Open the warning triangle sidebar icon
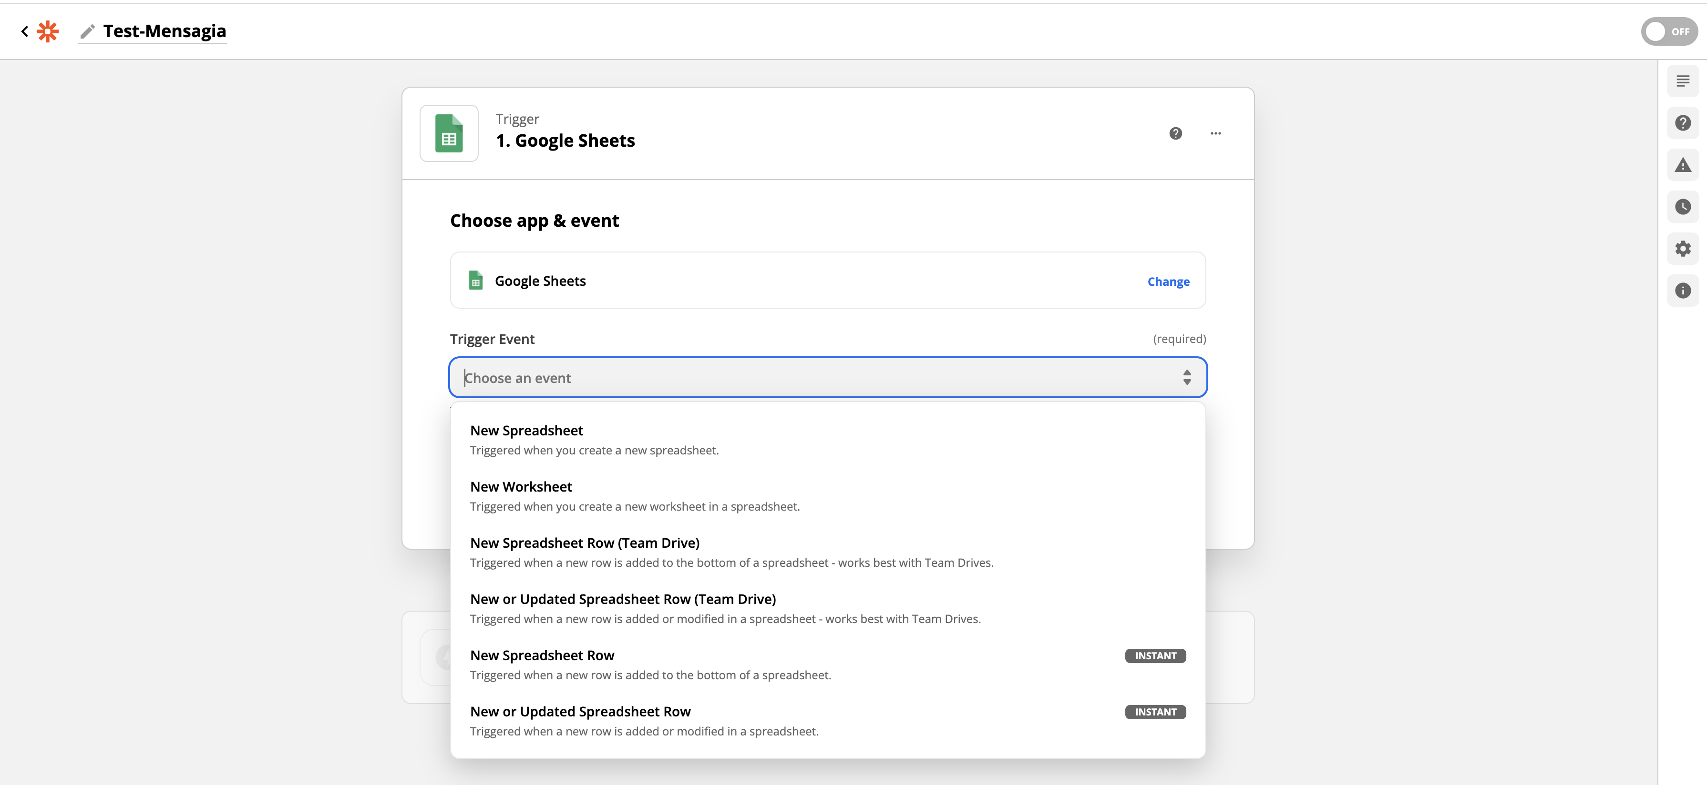1707x785 pixels. coord(1683,165)
